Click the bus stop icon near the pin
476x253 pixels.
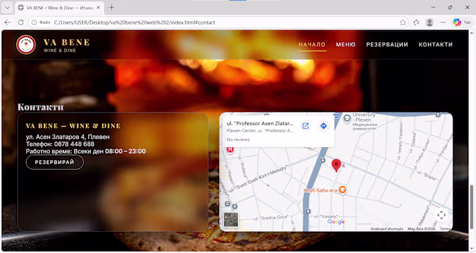tap(322, 160)
